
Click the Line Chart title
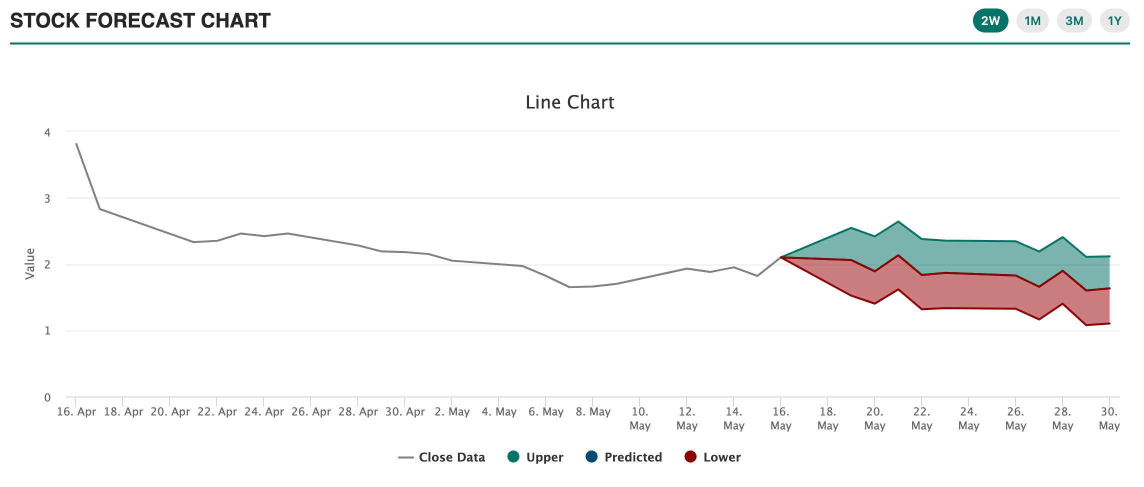(569, 102)
